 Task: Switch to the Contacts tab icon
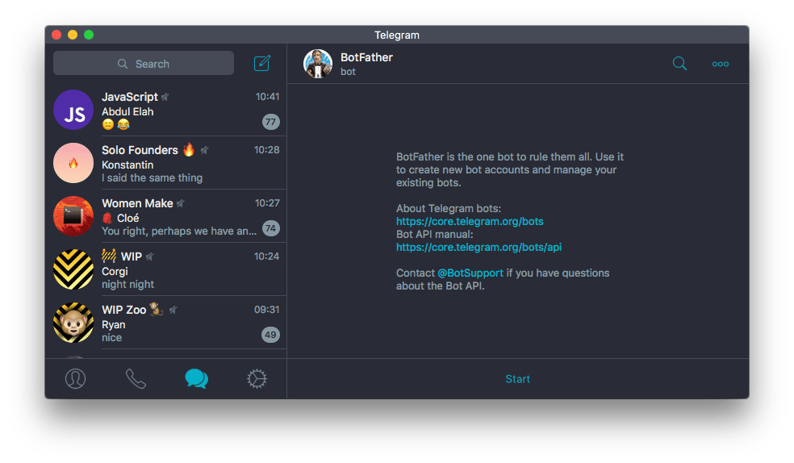[76, 378]
